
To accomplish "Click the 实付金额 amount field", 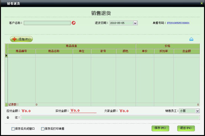I will (x=83, y=111).
